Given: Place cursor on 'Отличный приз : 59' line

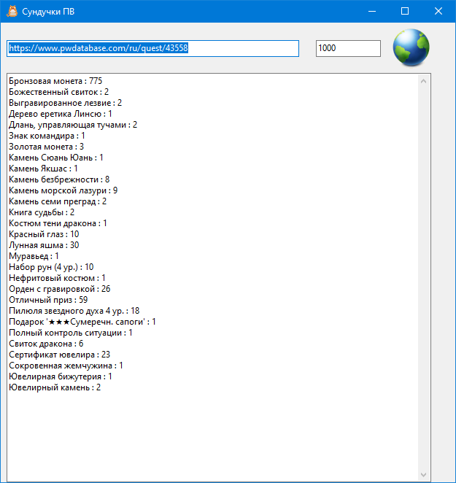Looking at the screenshot, I should pos(48,300).
